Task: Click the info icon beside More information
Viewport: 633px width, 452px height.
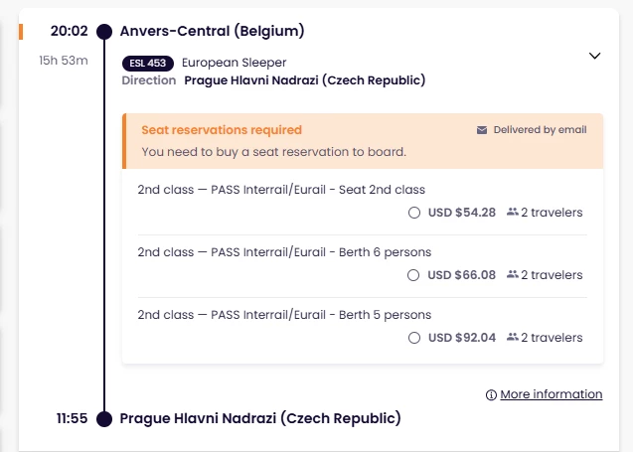Action: [x=491, y=395]
